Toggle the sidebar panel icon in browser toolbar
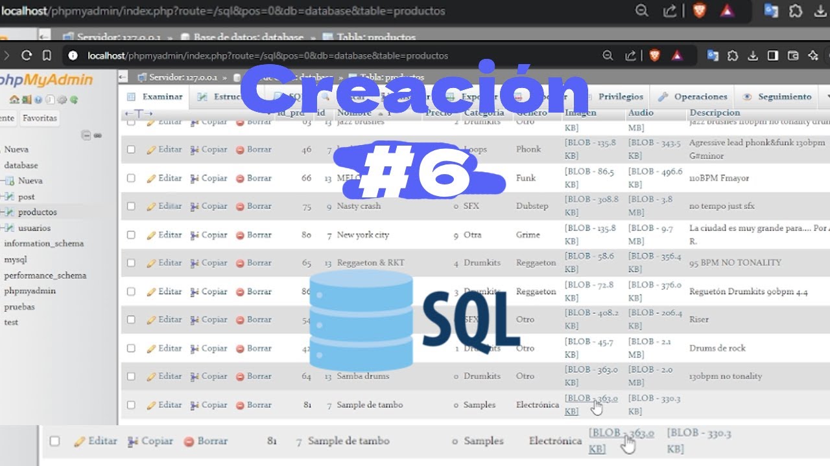Image resolution: width=830 pixels, height=466 pixels. click(x=772, y=56)
